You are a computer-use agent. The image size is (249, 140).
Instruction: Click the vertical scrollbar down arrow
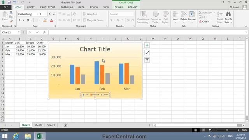click(x=247, y=121)
